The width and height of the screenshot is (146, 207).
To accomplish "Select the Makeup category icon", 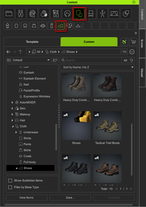I will [55, 14].
